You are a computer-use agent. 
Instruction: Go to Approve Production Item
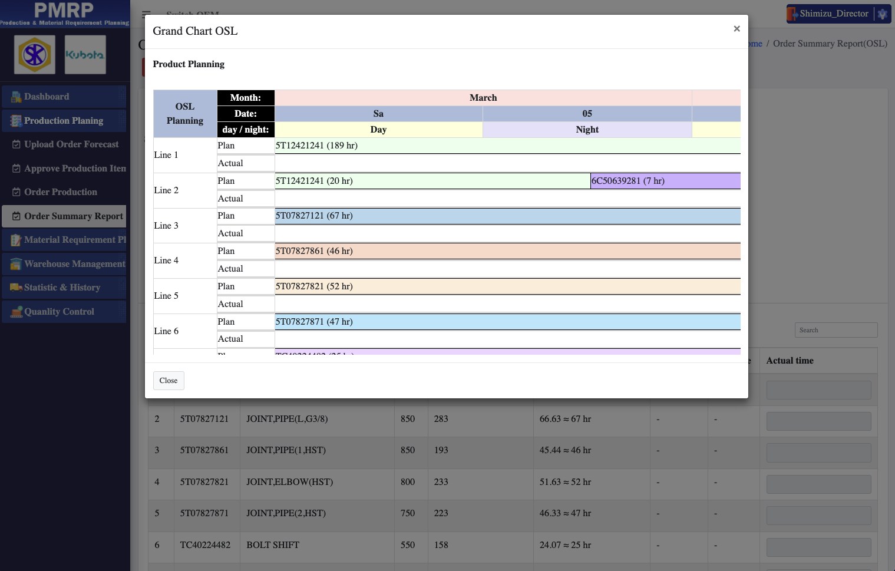pos(74,169)
